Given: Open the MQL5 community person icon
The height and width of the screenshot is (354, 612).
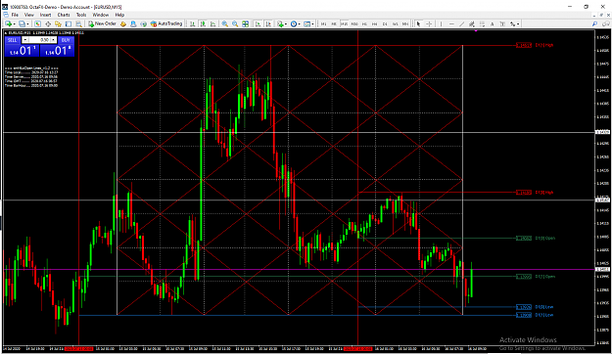Looking at the screenshot, I should pos(133,24).
